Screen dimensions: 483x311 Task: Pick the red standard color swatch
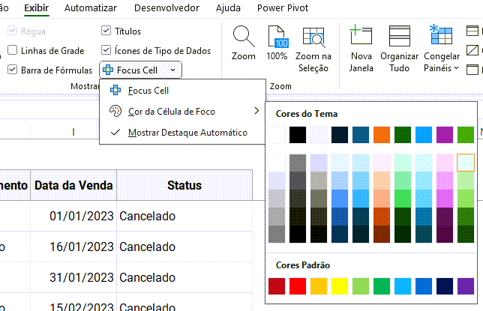298,286
